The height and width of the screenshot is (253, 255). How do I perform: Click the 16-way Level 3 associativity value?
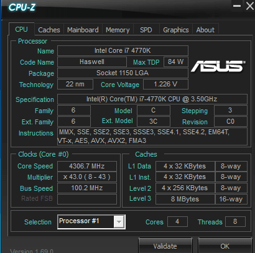231,199
